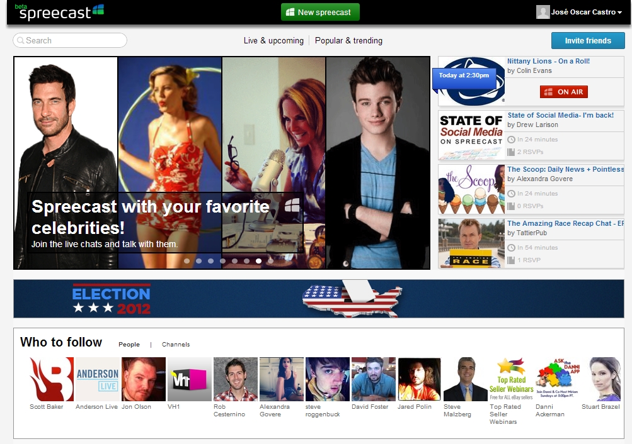Expand the user account dropdown arrow
The width and height of the screenshot is (632, 444).
tap(620, 13)
